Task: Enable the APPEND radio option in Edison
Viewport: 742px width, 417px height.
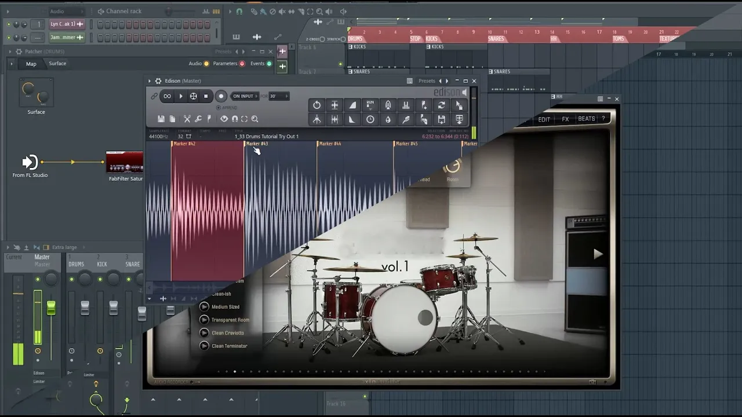Action: pos(227,108)
